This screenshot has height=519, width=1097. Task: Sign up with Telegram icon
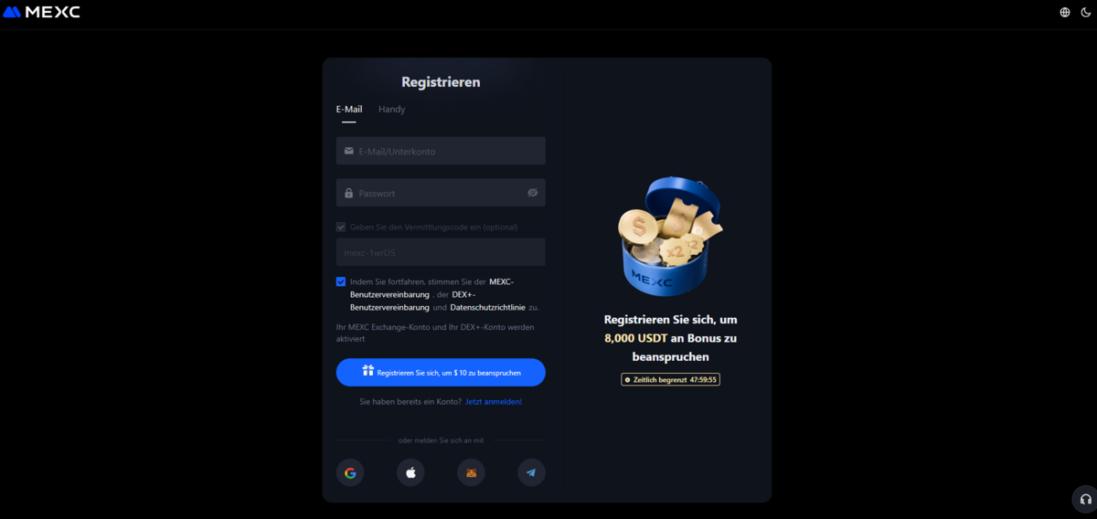[531, 472]
